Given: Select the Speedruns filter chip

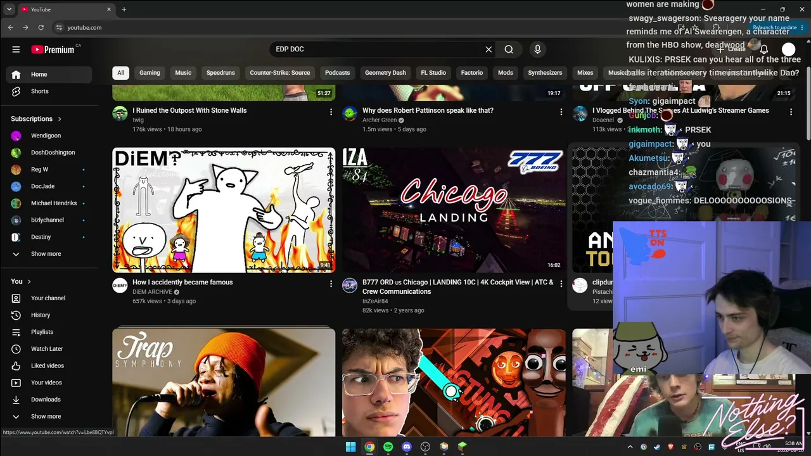Looking at the screenshot, I should coord(220,73).
